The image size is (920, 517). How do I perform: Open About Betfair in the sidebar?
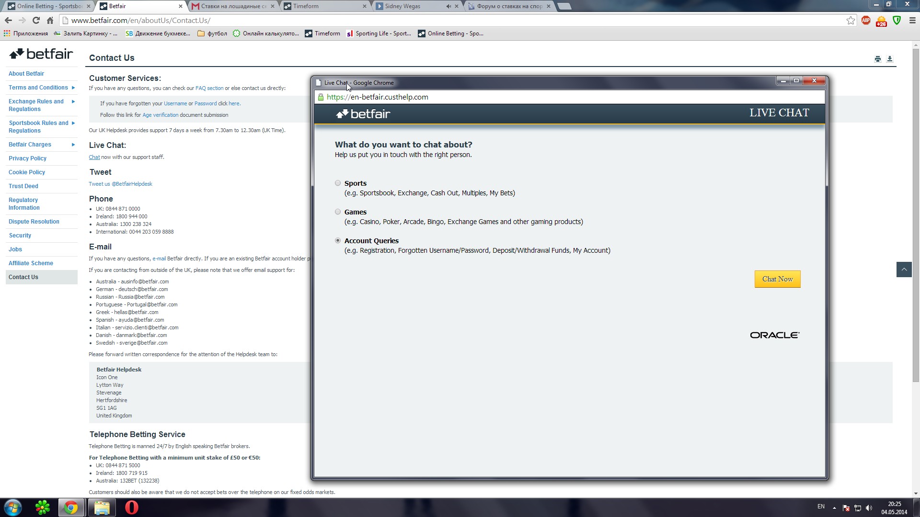coord(26,74)
